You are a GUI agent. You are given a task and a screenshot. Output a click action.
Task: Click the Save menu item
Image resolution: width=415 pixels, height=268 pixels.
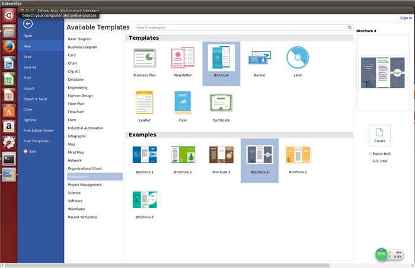click(27, 57)
